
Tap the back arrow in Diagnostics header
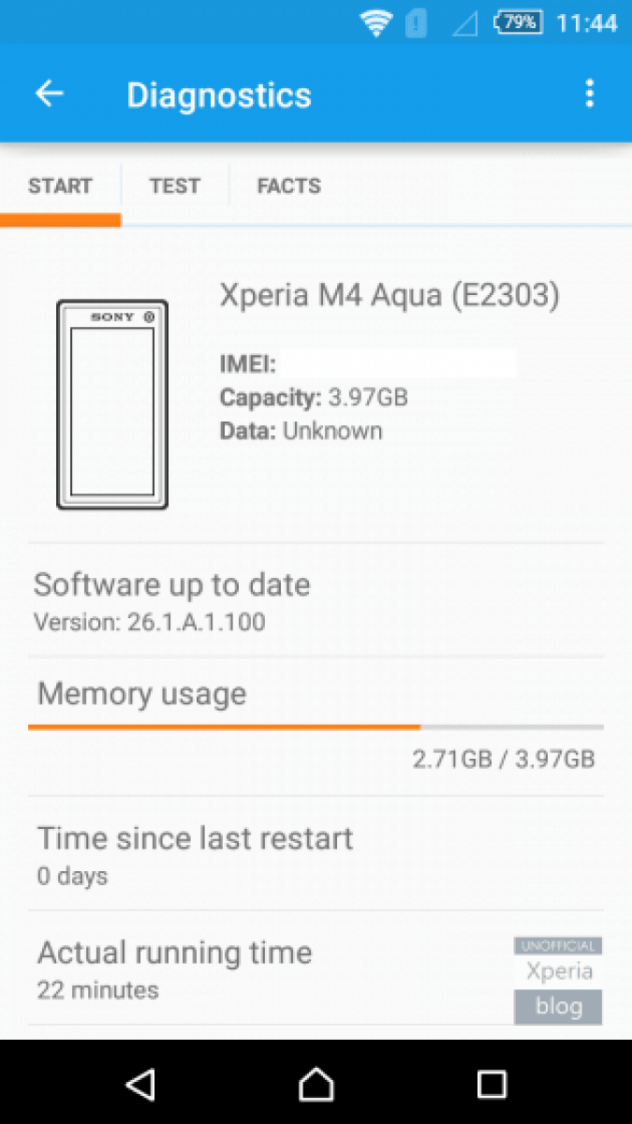tap(50, 94)
